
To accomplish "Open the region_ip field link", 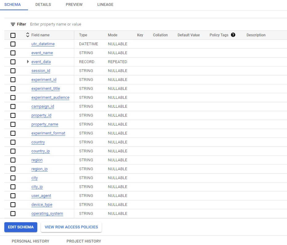I will pyautogui.click(x=39, y=169).
